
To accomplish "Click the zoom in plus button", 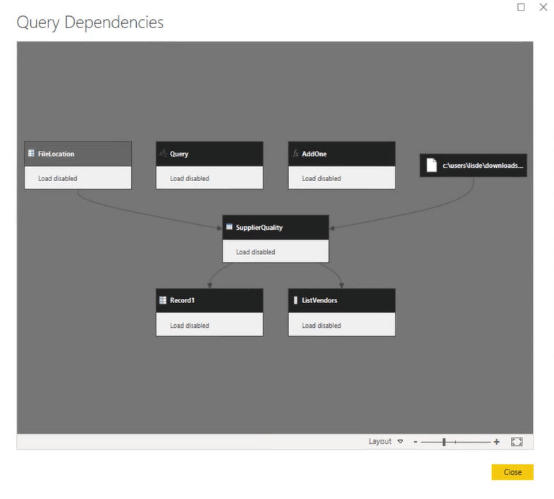I will click(x=496, y=441).
